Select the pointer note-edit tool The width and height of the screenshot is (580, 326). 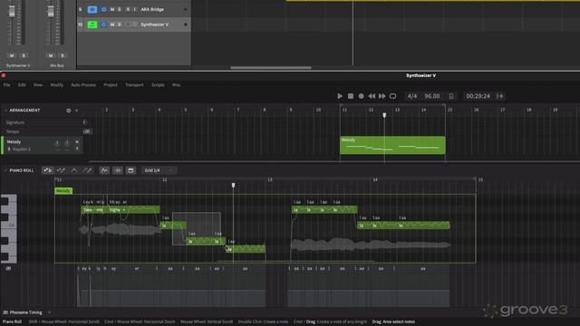coord(48,170)
